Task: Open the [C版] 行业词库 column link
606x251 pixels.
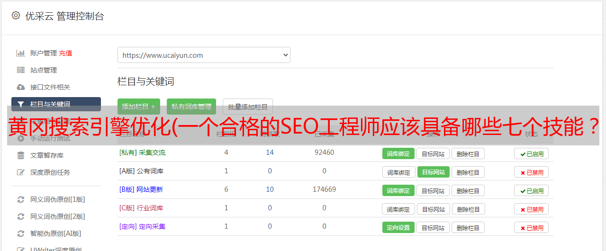Action: 141,208
